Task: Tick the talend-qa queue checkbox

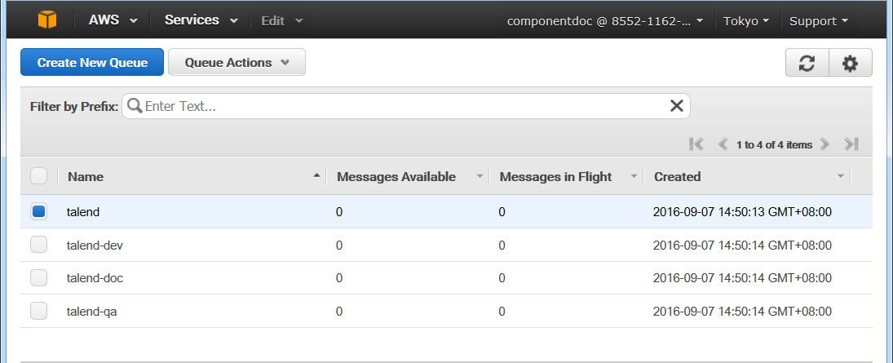Action: tap(38, 311)
